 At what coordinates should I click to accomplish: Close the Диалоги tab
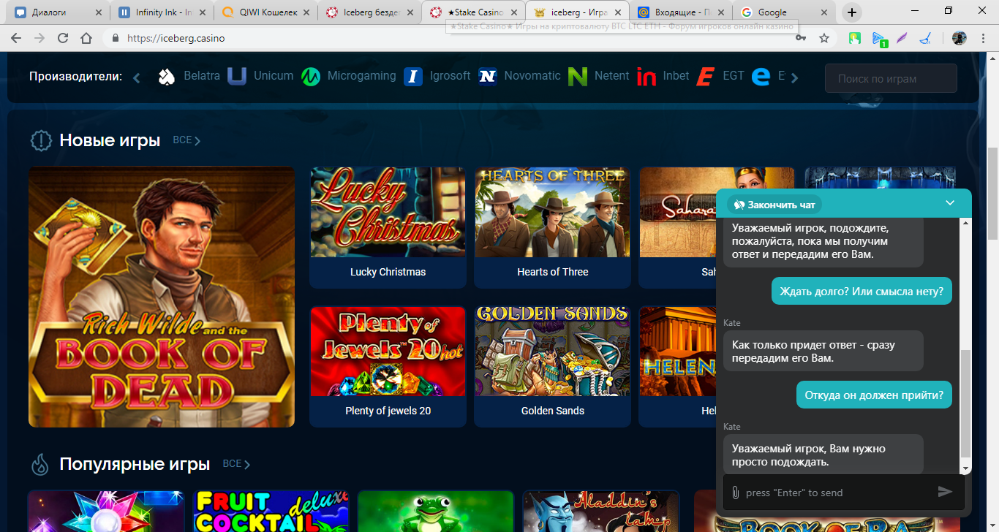[99, 12]
